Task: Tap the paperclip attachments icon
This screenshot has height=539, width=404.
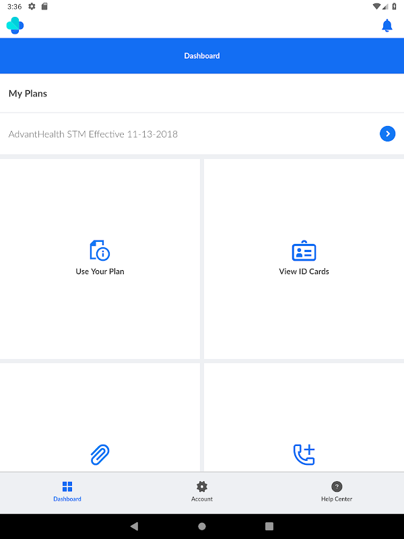Action: pyautogui.click(x=100, y=454)
